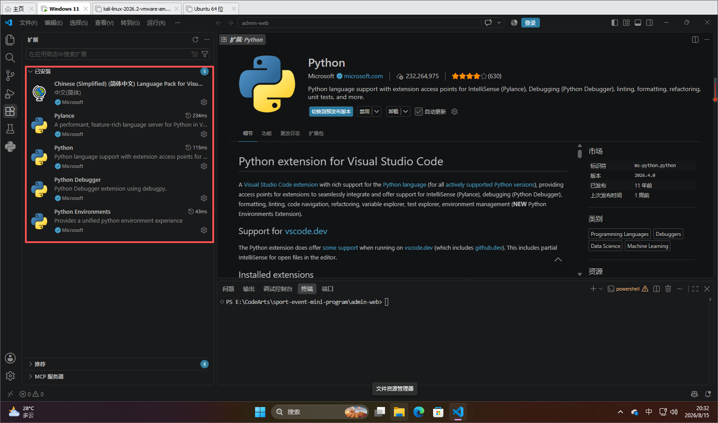This screenshot has width=718, height=423.
Task: Open the Python view in the activity bar
Action: coord(10,147)
